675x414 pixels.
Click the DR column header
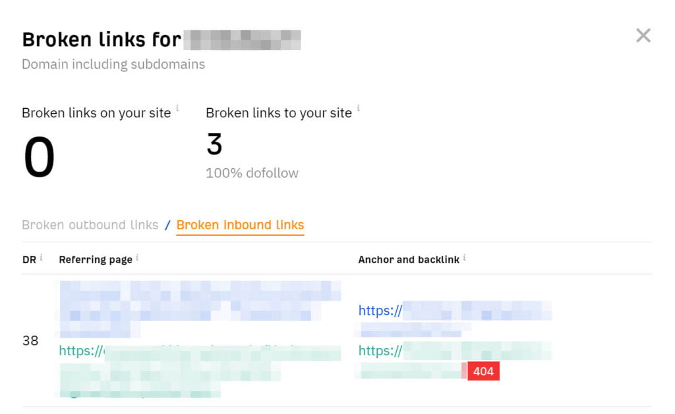pyautogui.click(x=29, y=259)
